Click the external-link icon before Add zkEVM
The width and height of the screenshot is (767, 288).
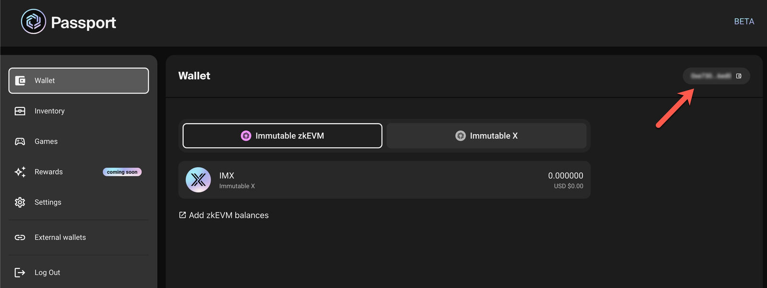coord(183,215)
